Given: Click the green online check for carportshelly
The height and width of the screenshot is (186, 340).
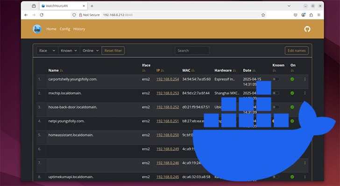Looking at the screenshot, I should click(292, 79).
